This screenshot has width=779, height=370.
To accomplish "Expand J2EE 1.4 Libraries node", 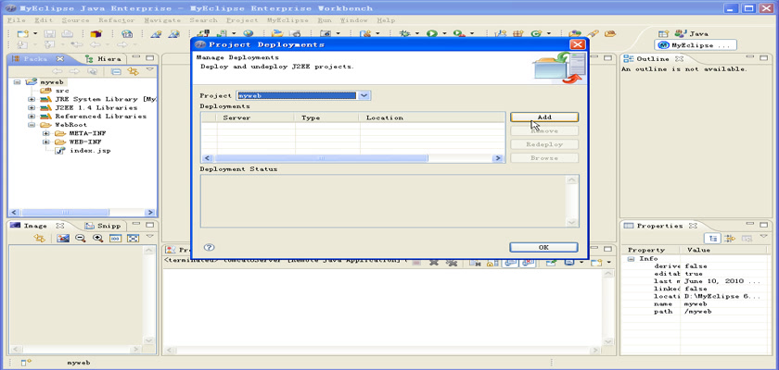I will point(32,107).
